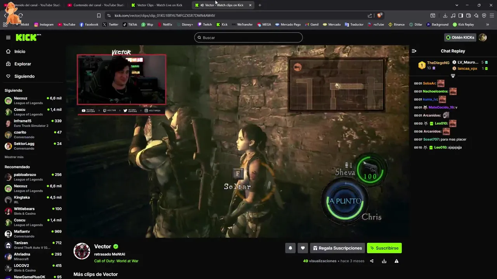
Task: Focus the Buscar search field
Action: pos(248,38)
